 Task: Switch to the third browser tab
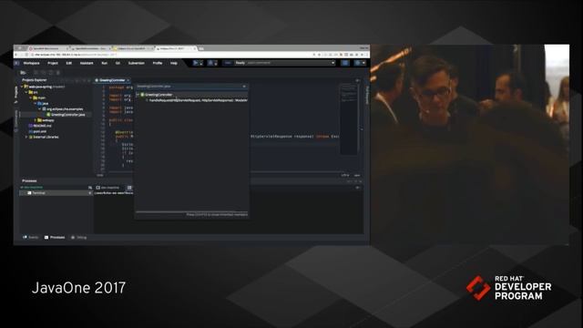133,48
